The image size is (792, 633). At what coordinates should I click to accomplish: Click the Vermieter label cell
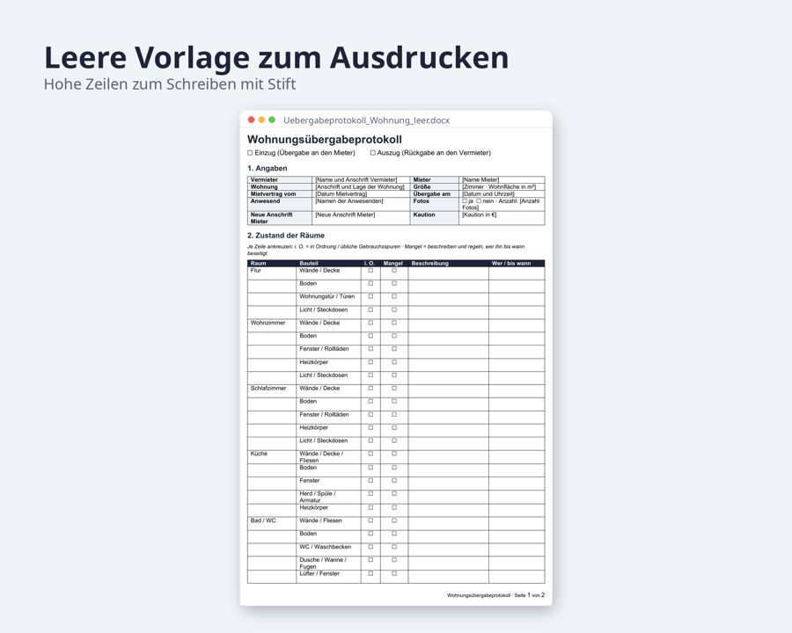(x=280, y=179)
